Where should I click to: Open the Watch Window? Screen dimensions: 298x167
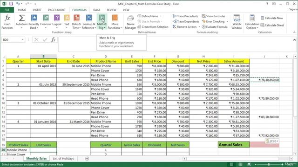coord(237,22)
